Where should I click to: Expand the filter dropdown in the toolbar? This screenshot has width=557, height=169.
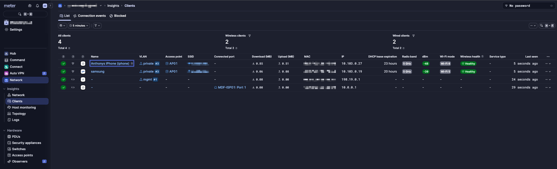tap(97, 26)
